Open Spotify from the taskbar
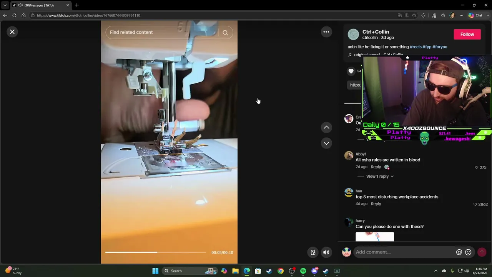The image size is (492, 277). [x=303, y=271]
